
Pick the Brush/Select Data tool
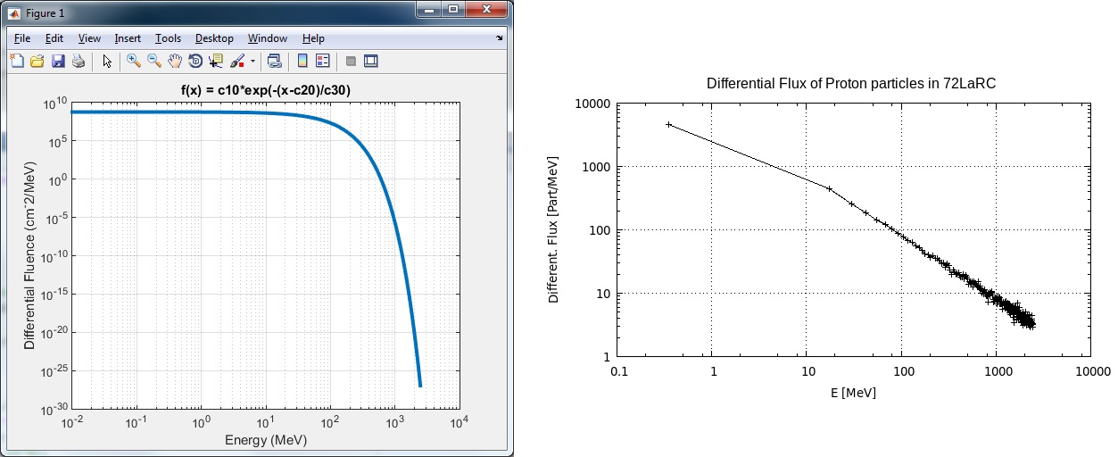coord(237,61)
